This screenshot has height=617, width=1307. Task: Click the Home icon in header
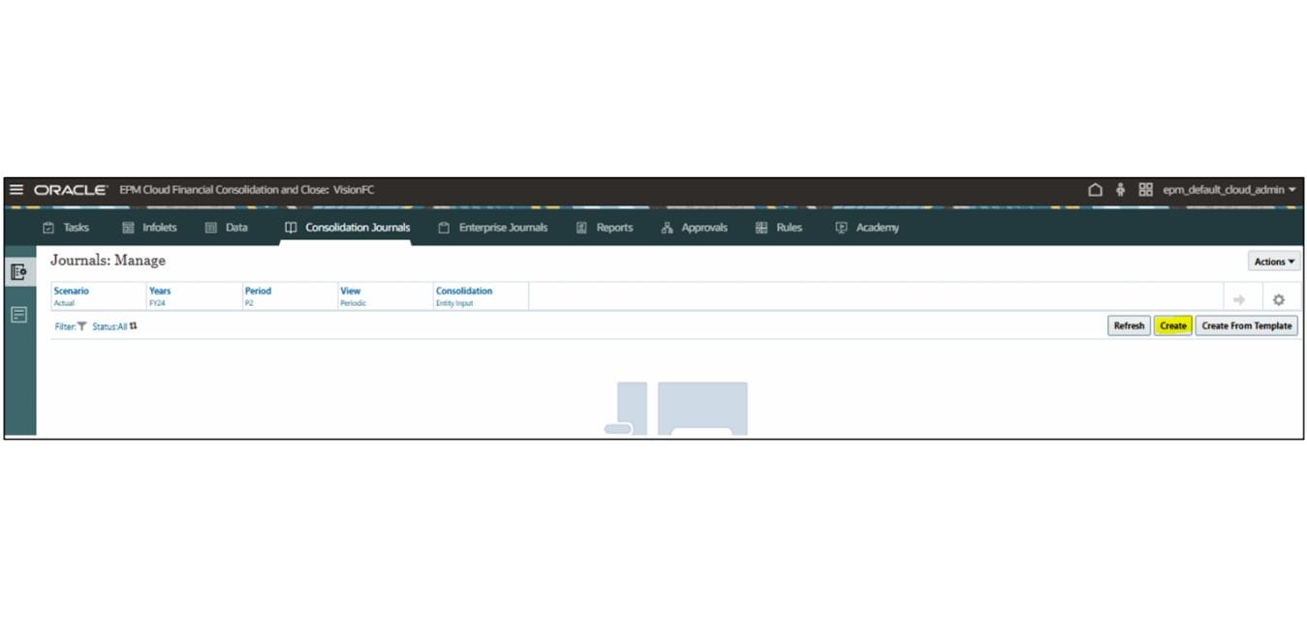tap(1095, 190)
